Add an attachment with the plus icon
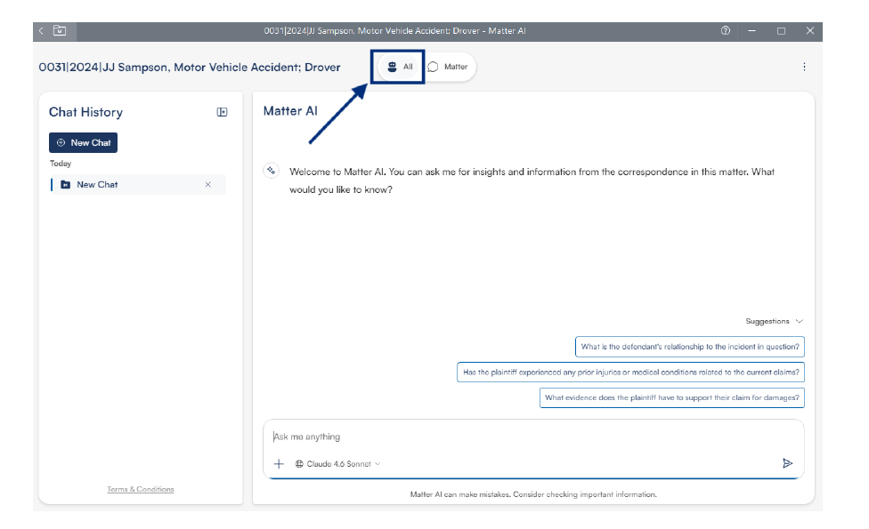Screen dimensions: 869x529 (279, 464)
